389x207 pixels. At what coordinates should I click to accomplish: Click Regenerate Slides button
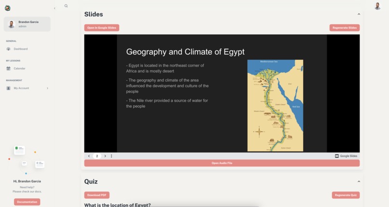coord(344,28)
